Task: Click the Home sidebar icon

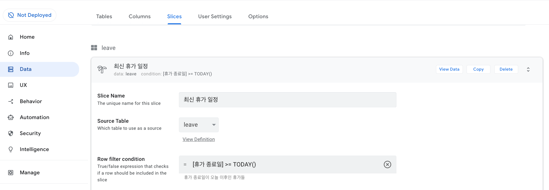Action: (x=10, y=37)
